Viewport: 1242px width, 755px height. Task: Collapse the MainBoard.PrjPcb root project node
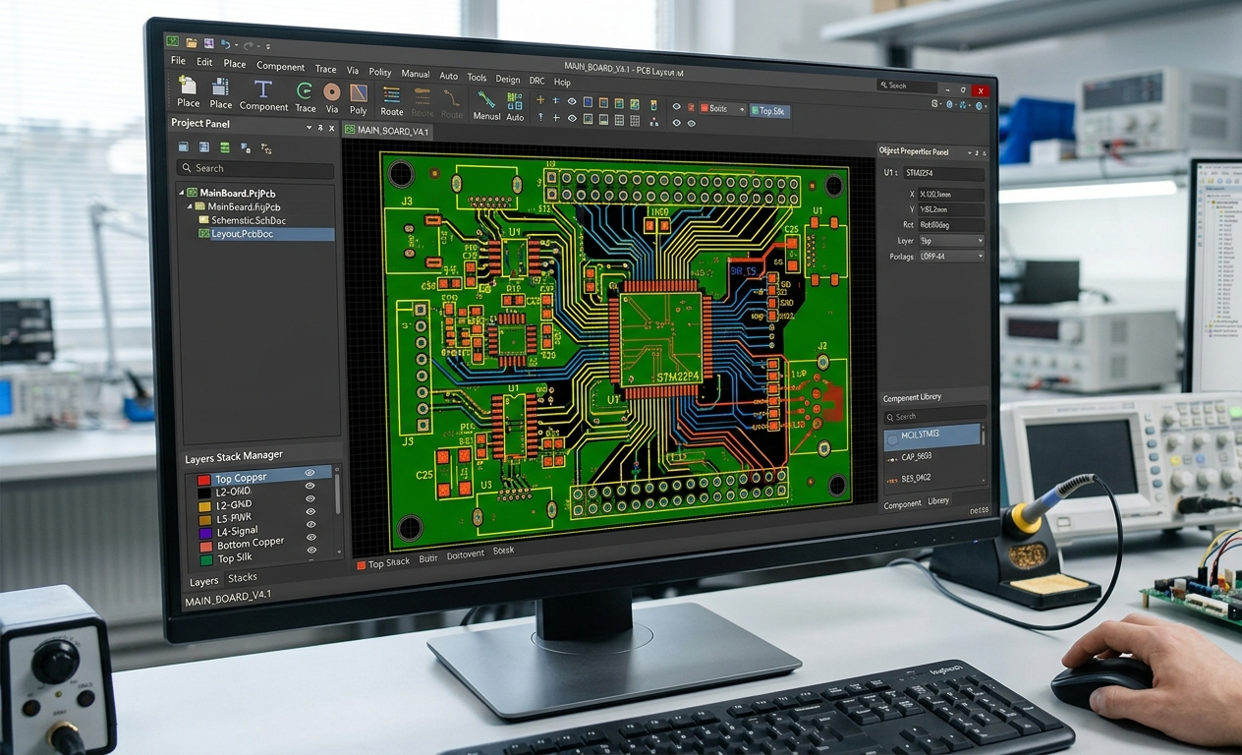point(182,193)
